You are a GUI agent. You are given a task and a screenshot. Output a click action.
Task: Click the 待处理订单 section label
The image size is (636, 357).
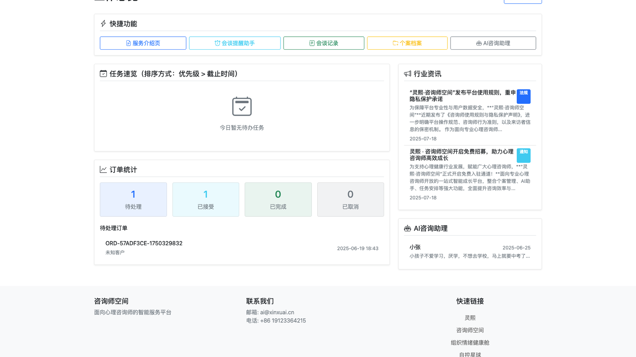coord(114,228)
